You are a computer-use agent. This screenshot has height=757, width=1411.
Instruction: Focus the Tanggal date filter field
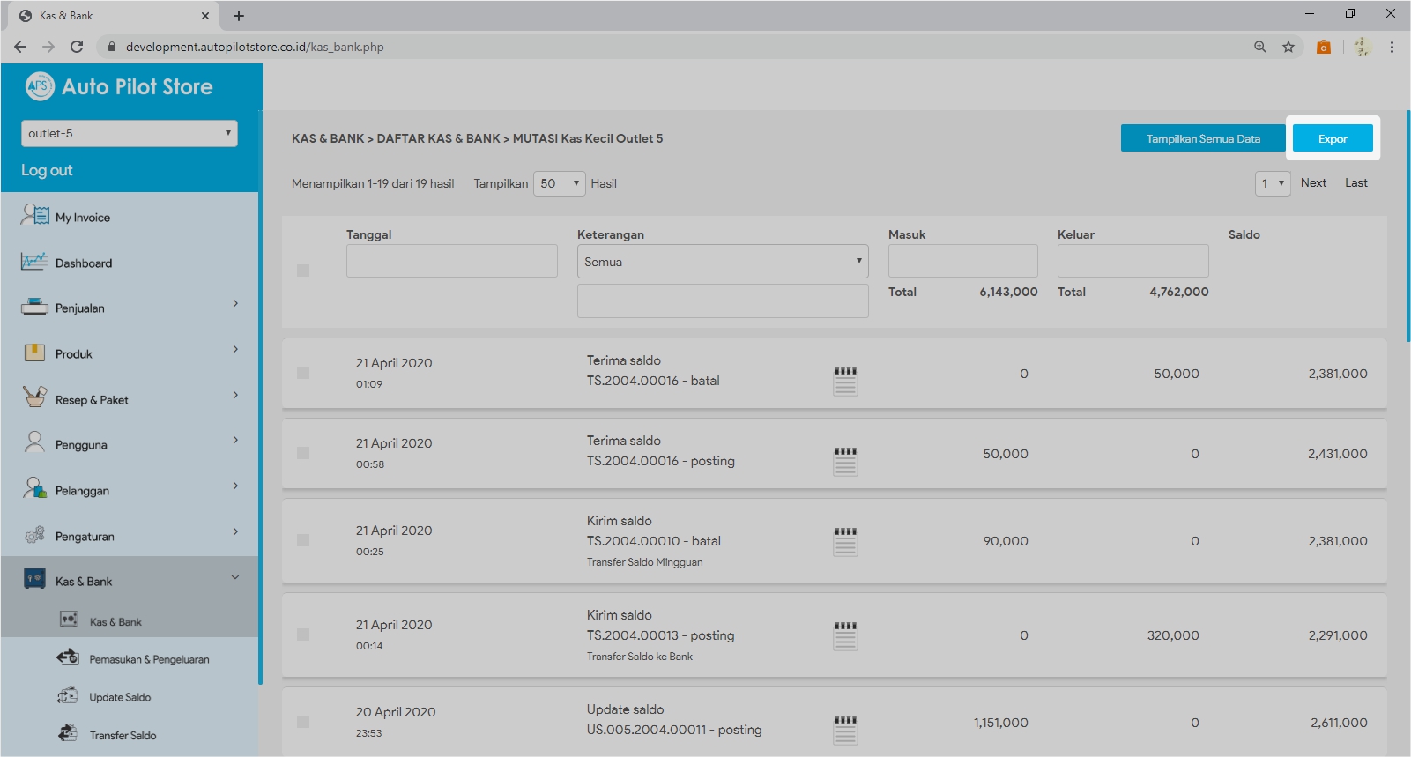point(451,261)
